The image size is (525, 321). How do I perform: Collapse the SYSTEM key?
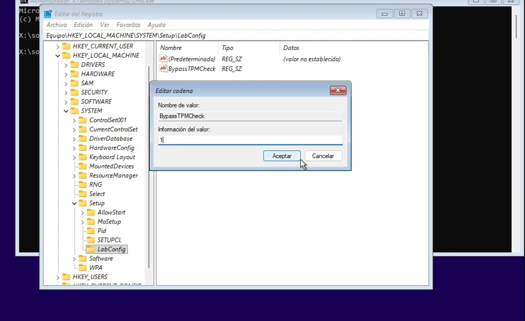[x=66, y=111]
